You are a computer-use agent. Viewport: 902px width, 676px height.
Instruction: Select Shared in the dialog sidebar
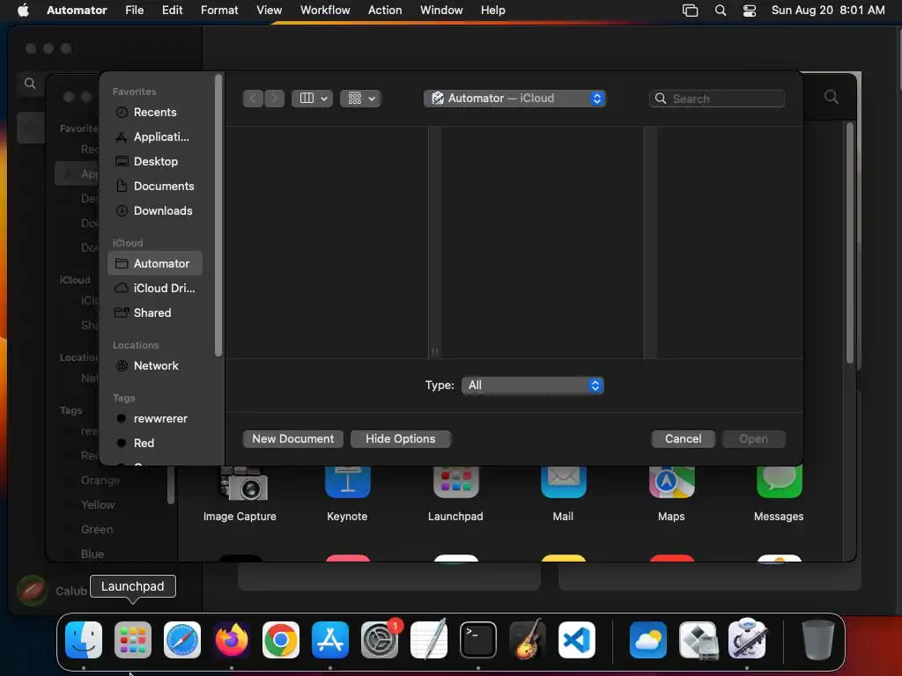click(x=155, y=312)
